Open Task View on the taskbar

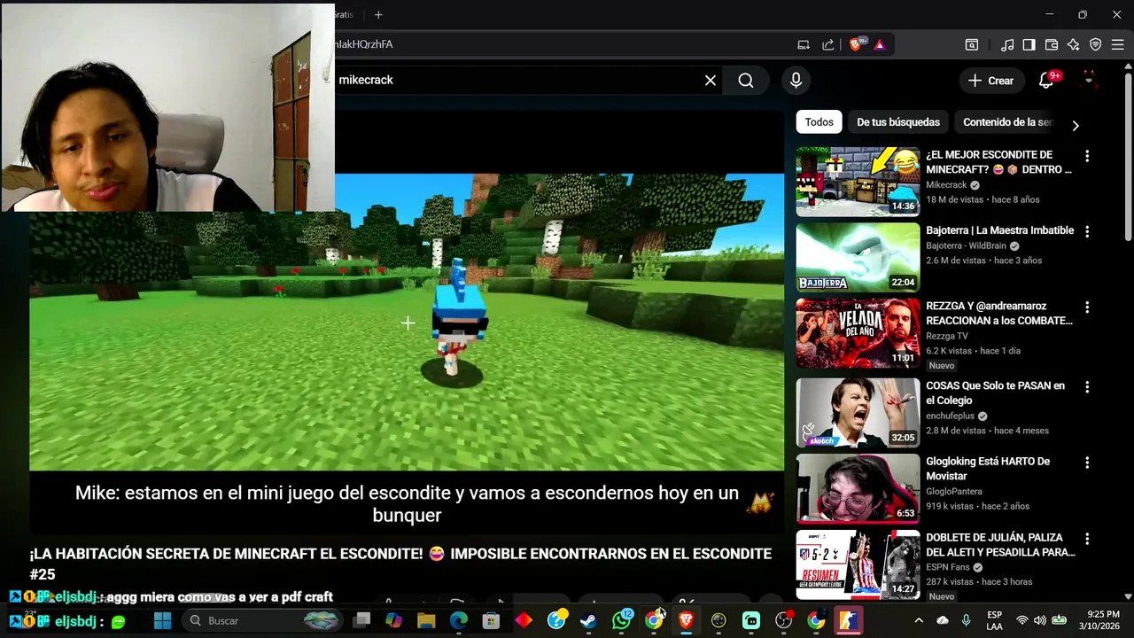click(x=361, y=621)
